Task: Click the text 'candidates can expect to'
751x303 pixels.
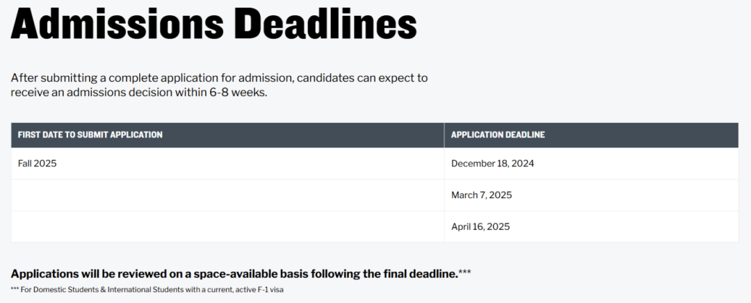Action: pos(362,78)
